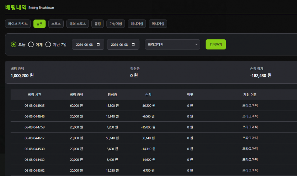Select the 오늘 radio button
Screen dimensions: 297x176
click(x=14, y=44)
